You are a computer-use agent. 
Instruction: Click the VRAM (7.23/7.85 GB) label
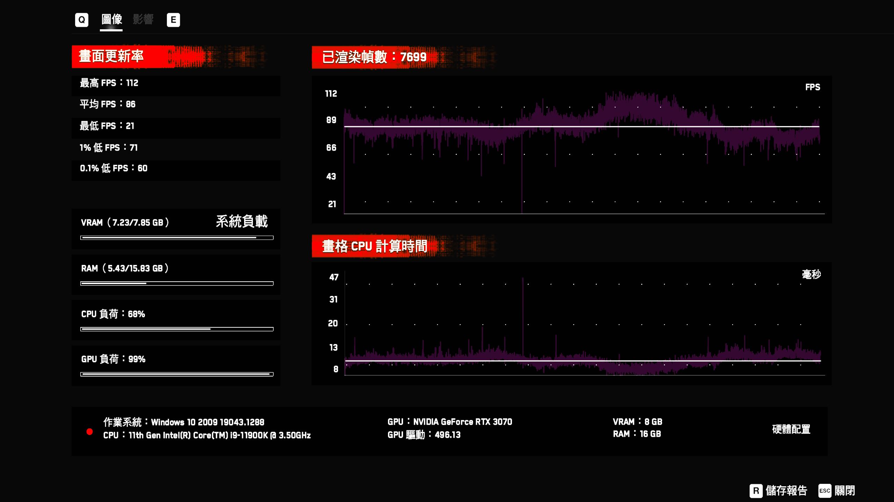125,222
